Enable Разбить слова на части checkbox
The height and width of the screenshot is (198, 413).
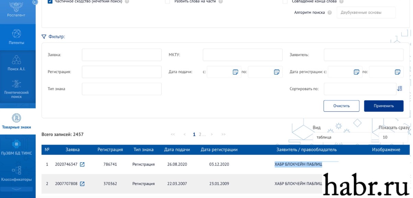[x=168, y=1]
